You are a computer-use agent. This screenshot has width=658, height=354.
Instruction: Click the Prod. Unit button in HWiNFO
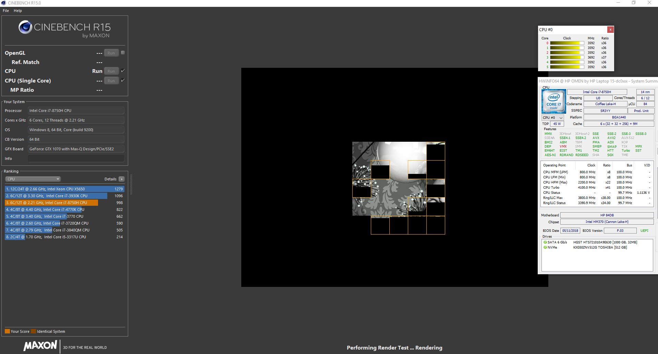[641, 111]
